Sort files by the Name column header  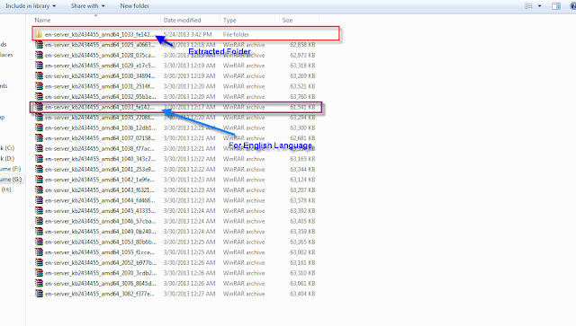[x=42, y=20]
